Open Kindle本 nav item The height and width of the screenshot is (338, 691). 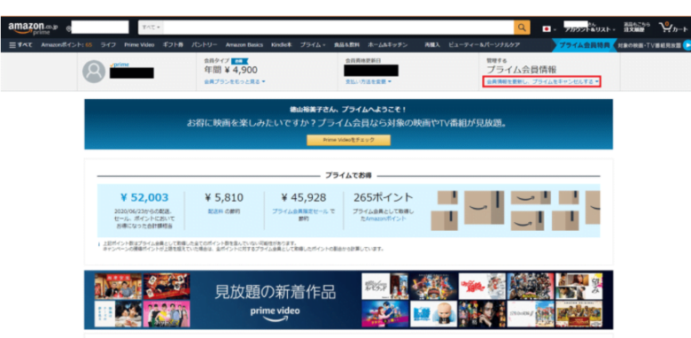click(282, 45)
